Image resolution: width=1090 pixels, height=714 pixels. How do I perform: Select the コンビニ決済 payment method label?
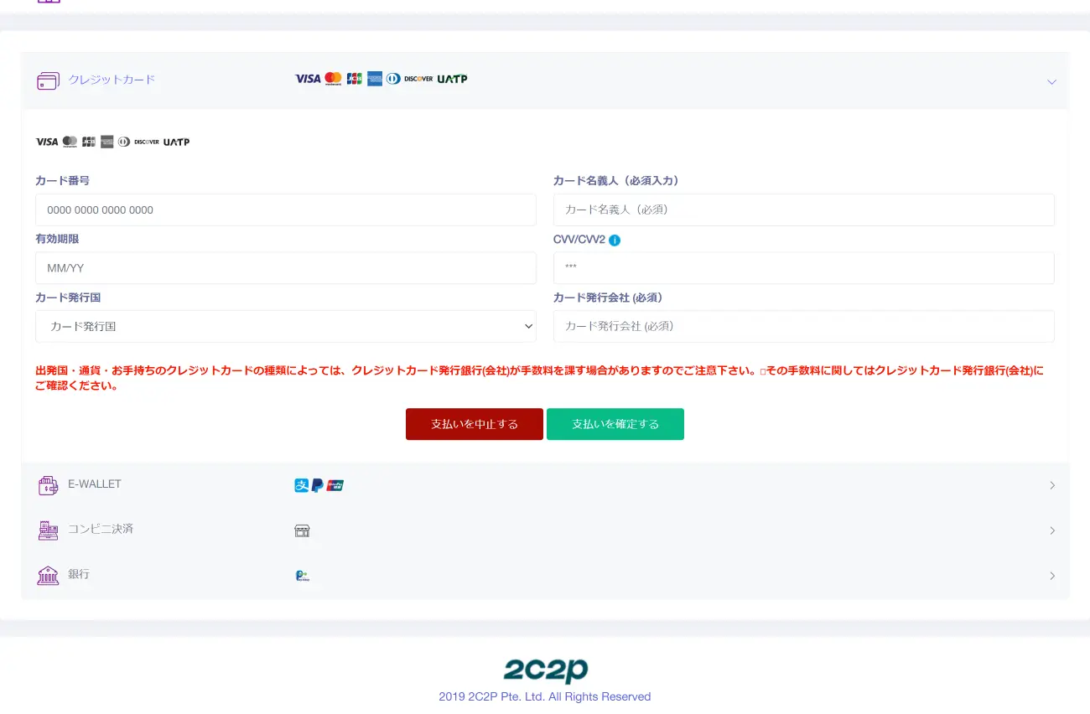pos(101,529)
